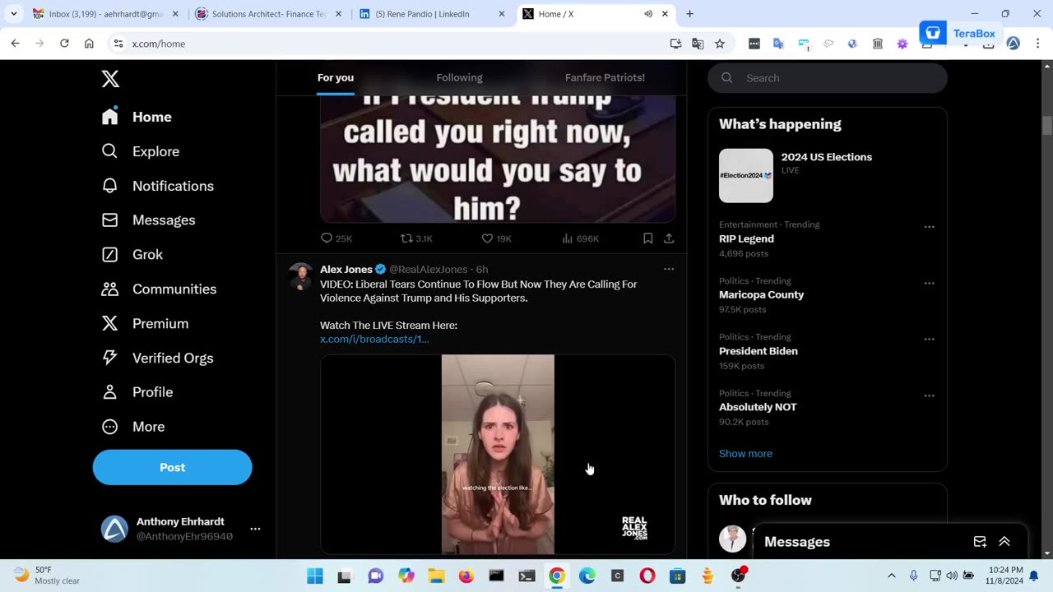Click the Profile person icon
Image resolution: width=1053 pixels, height=592 pixels.
tap(110, 392)
